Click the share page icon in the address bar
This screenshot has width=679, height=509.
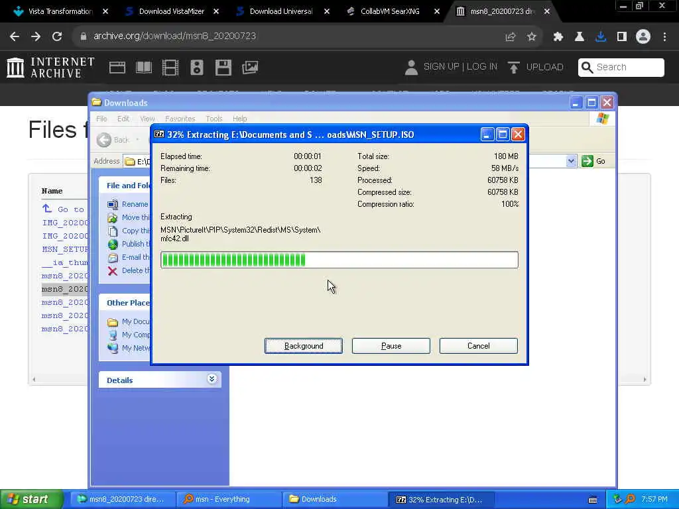click(x=511, y=37)
